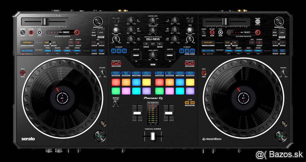306x162 pixels.
Task: Enable headphone CUE for CH 2
Action: pos(193,103)
